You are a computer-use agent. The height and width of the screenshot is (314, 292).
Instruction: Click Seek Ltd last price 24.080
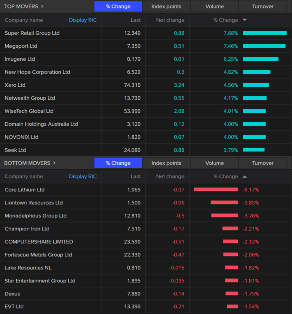click(x=132, y=150)
